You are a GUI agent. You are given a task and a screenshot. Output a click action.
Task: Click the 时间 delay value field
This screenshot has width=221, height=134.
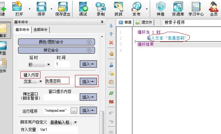coord(62,64)
